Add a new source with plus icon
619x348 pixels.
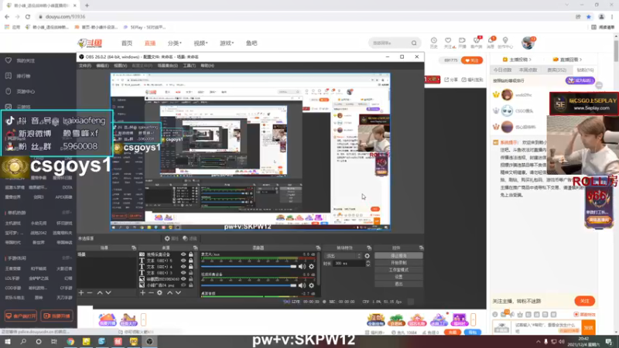[142, 293]
